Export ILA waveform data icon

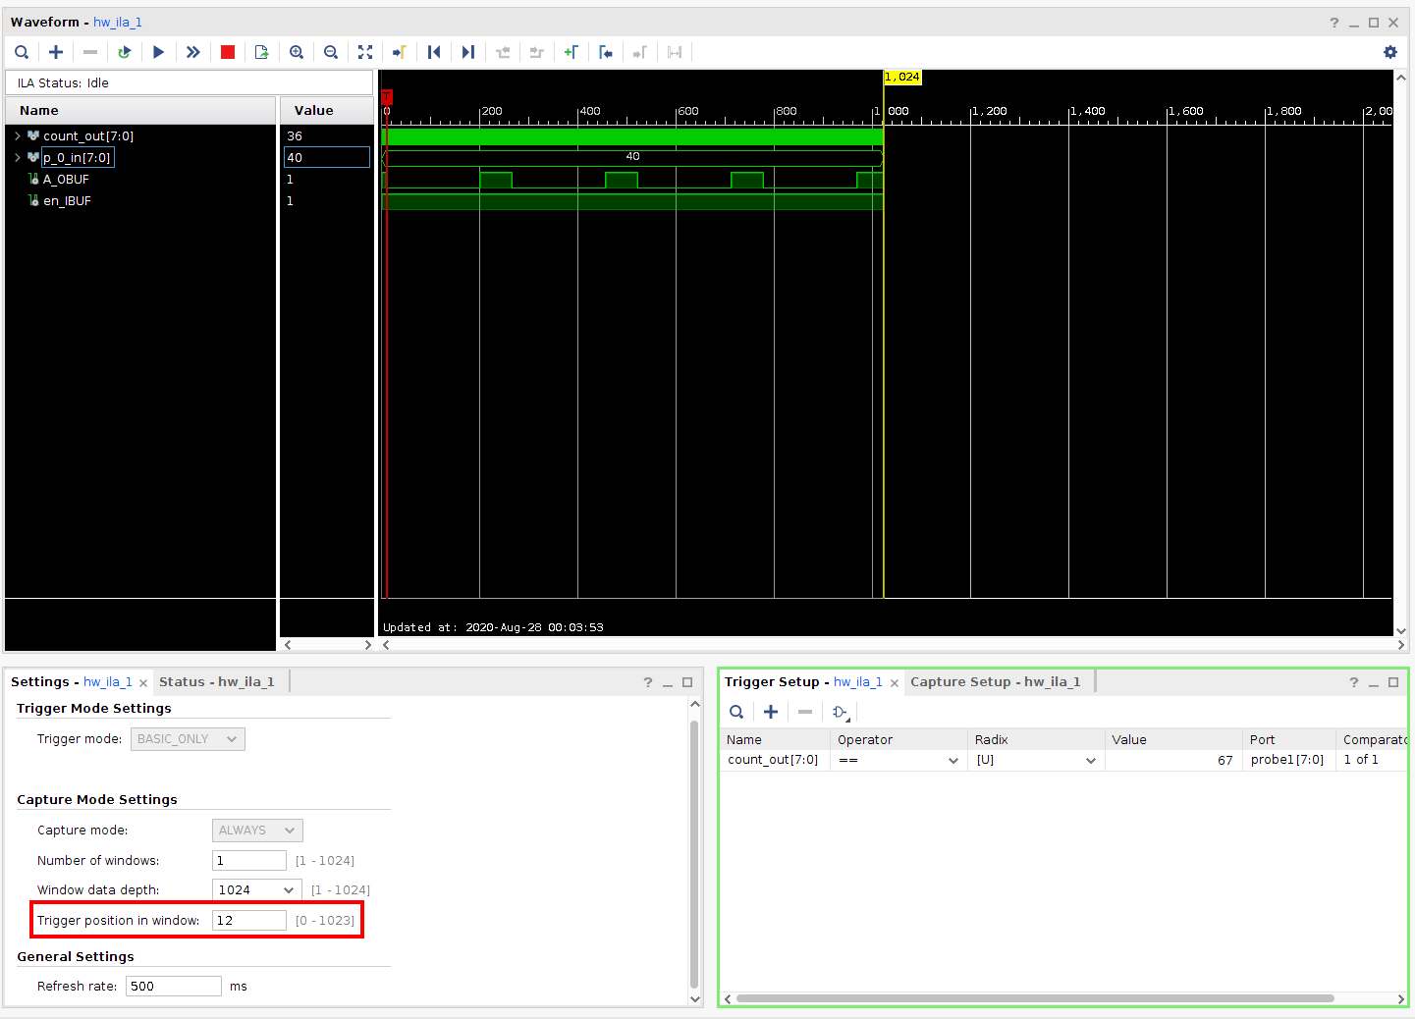261,52
